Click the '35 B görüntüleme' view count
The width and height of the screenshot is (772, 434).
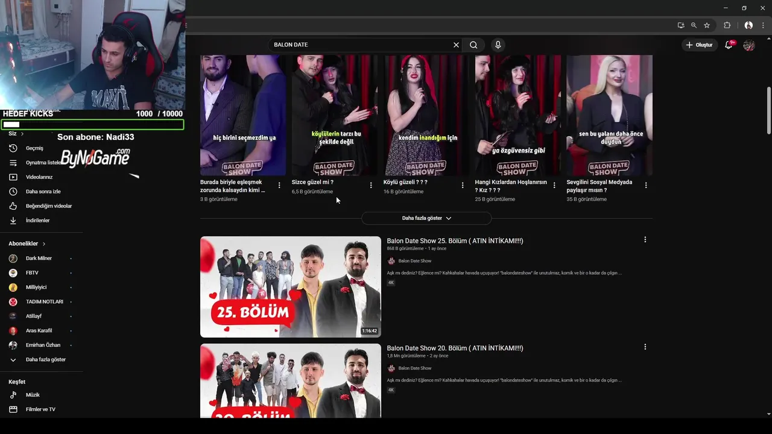[586, 200]
